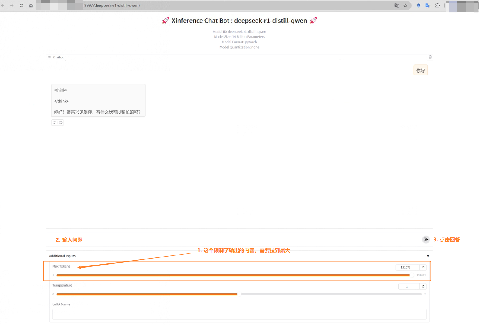This screenshot has height=325, width=479.
Task: Click the LoRA Name text field
Action: [239, 314]
